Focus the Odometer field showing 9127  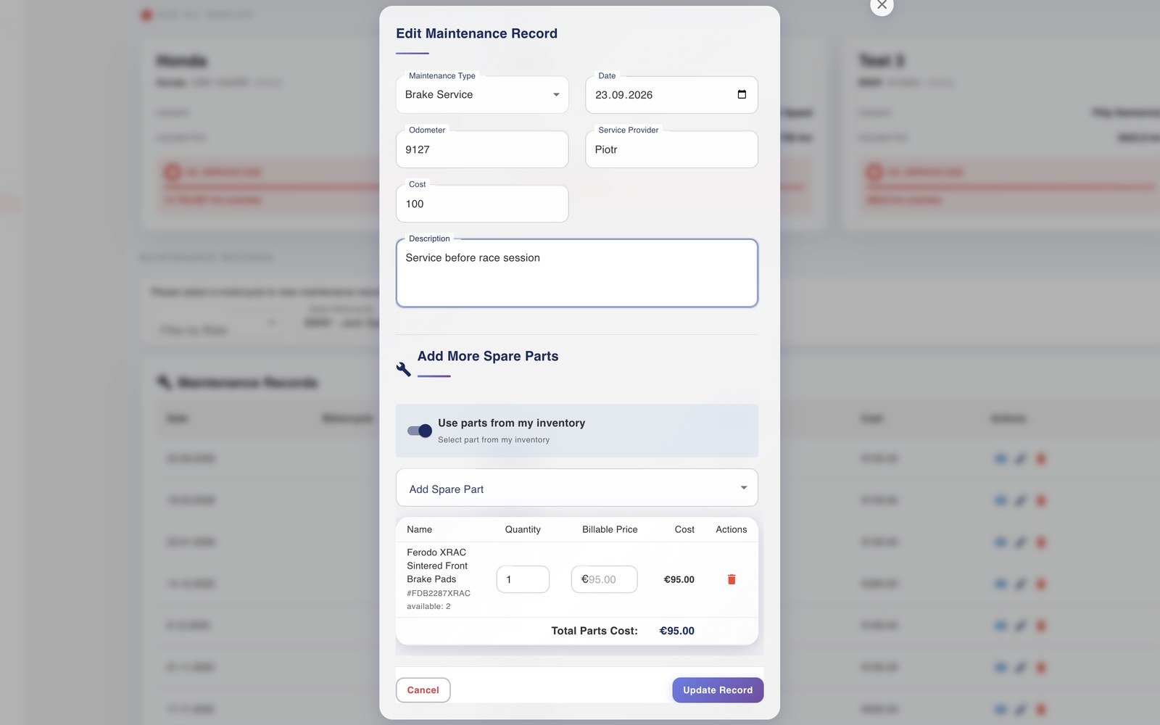482,149
